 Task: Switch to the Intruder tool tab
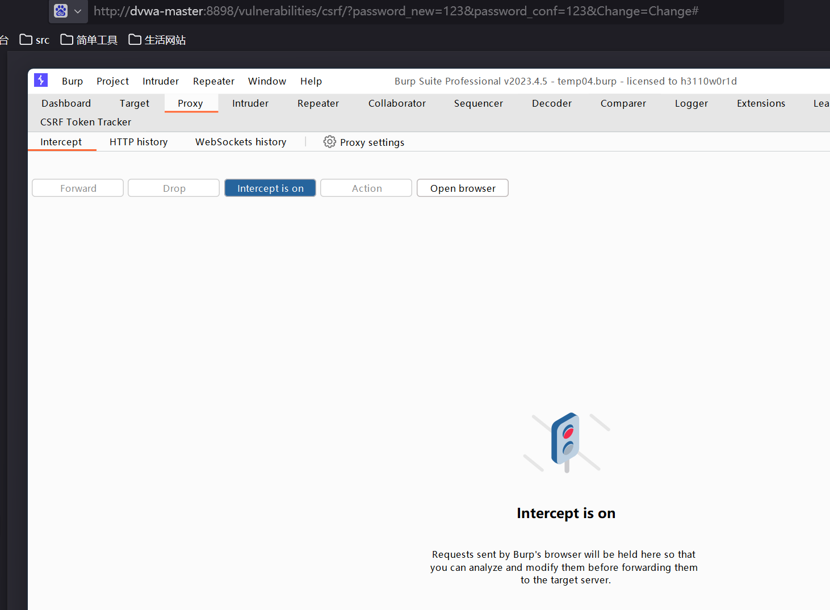pos(250,103)
